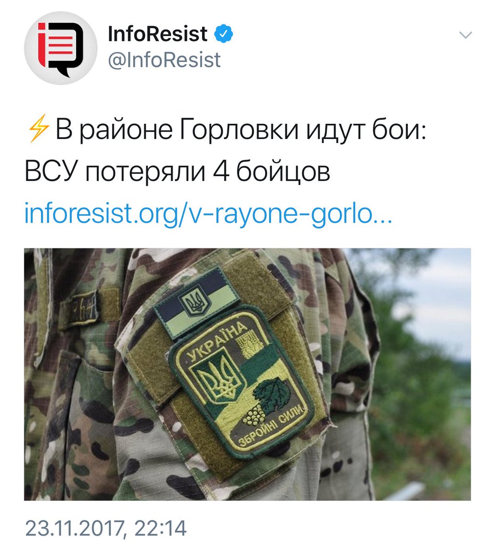Select the line "ВСУ потеряли 4 бойцов"
This screenshot has height=552, width=495.
(x=177, y=172)
